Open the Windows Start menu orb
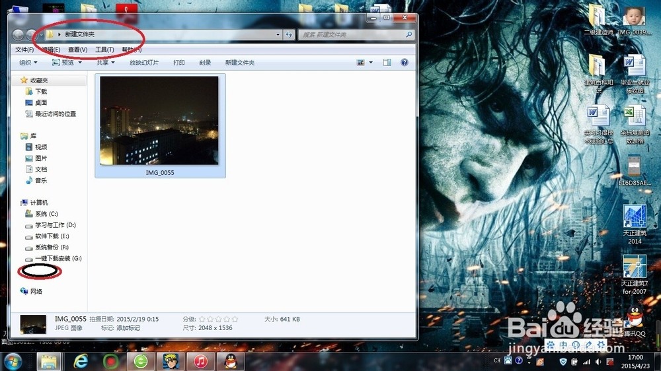This screenshot has height=371, width=661. [13, 362]
